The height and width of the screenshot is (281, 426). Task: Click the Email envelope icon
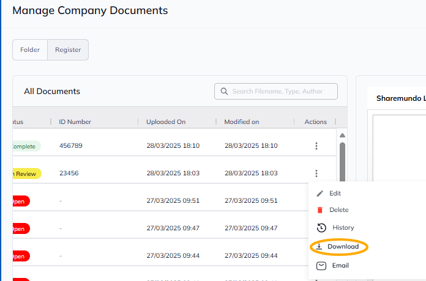pyautogui.click(x=321, y=266)
